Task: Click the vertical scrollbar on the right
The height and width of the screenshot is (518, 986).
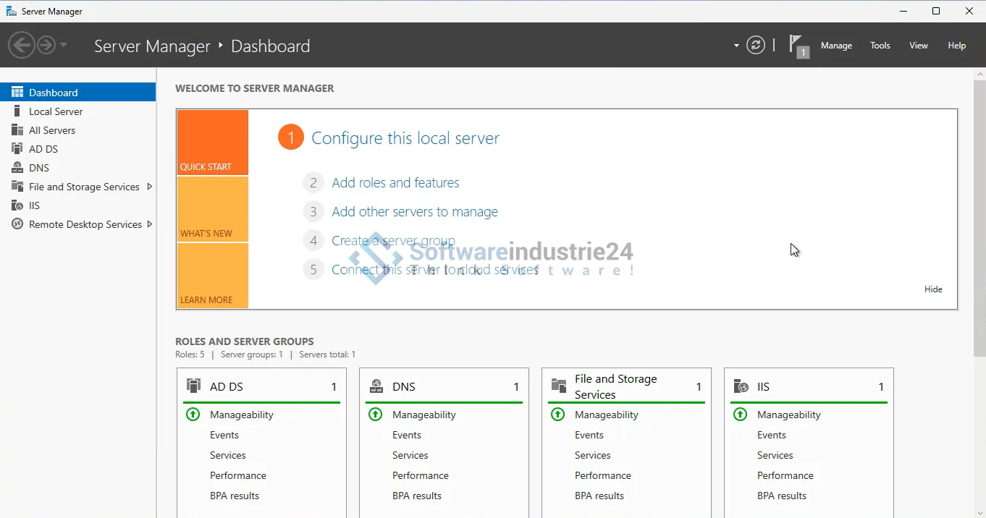Action: coord(979,217)
